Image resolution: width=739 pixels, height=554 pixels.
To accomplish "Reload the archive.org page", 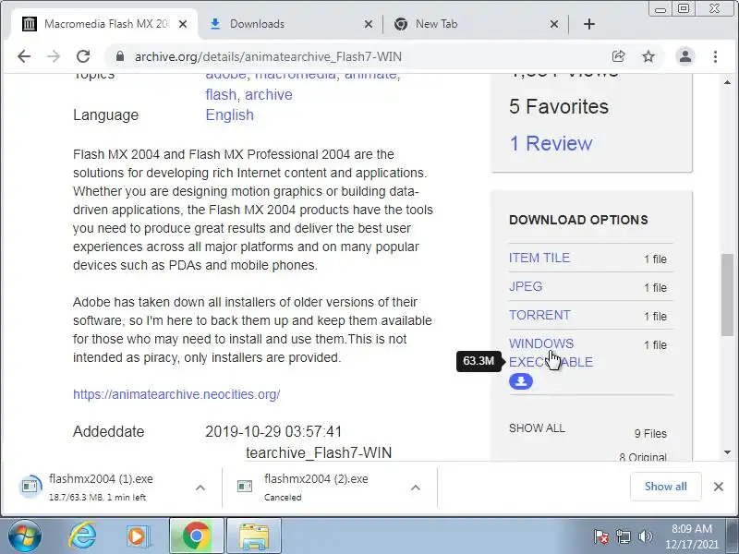I will click(83, 56).
